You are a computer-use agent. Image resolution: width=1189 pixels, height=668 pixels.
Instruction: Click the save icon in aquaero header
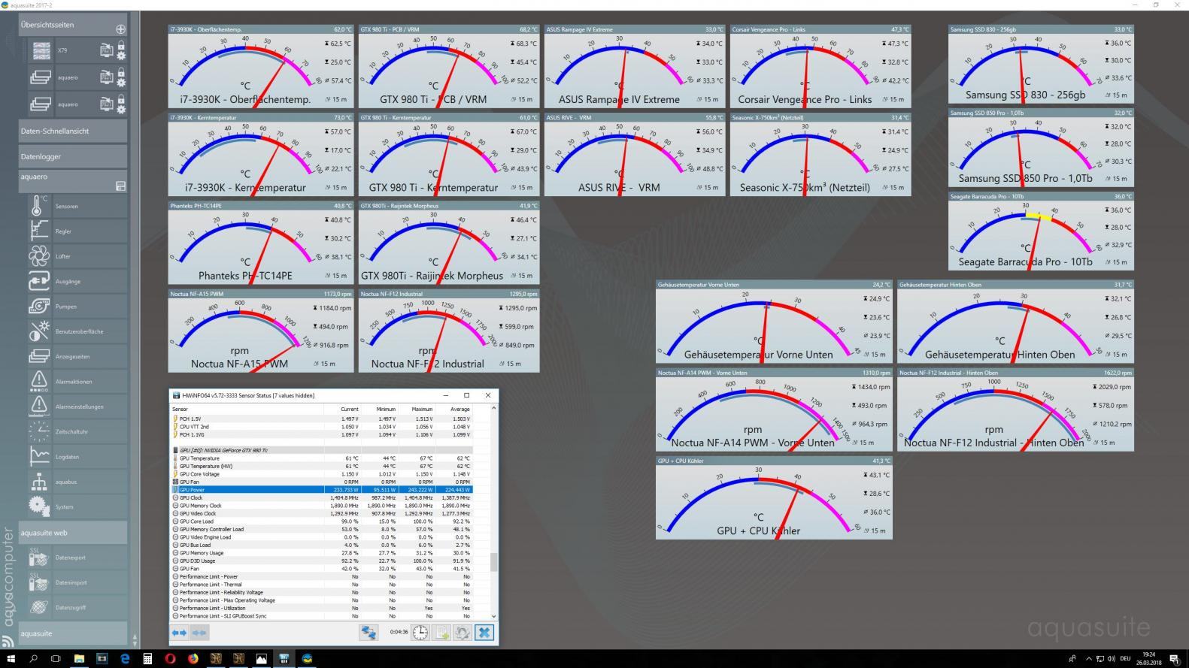click(x=120, y=186)
